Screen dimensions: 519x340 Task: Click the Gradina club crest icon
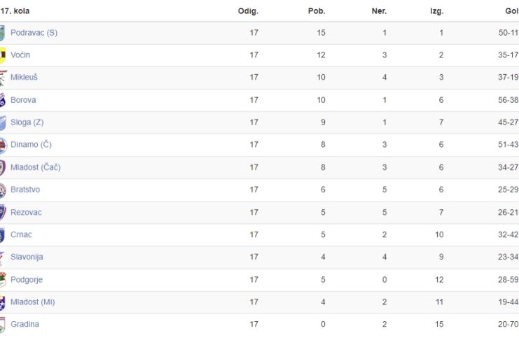[x=3, y=325]
